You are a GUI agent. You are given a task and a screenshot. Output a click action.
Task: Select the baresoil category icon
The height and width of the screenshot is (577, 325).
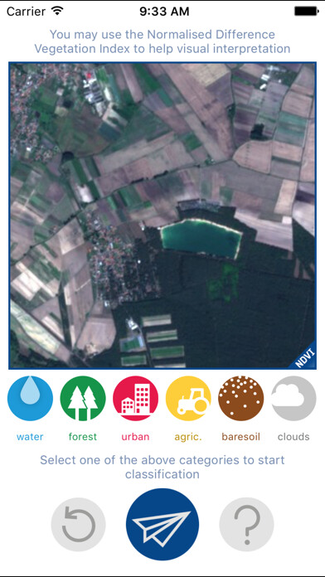point(241,398)
